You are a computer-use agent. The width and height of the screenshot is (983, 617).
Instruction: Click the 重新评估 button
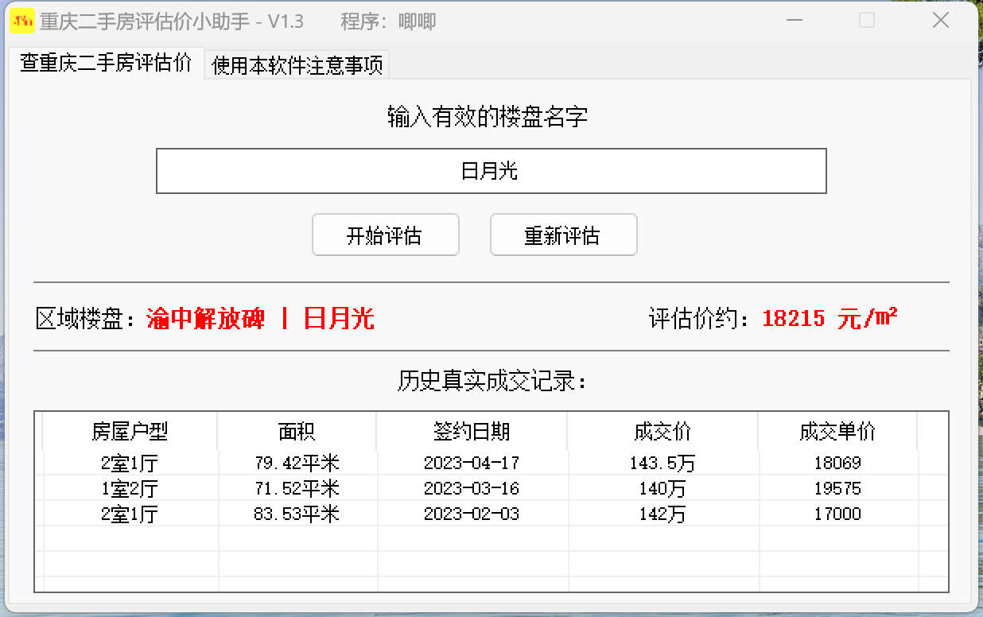(563, 235)
